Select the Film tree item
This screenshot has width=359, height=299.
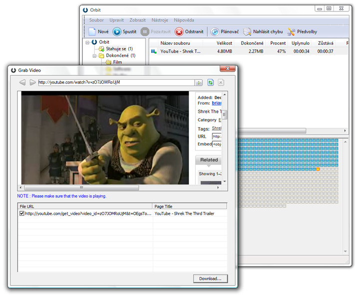[117, 62]
